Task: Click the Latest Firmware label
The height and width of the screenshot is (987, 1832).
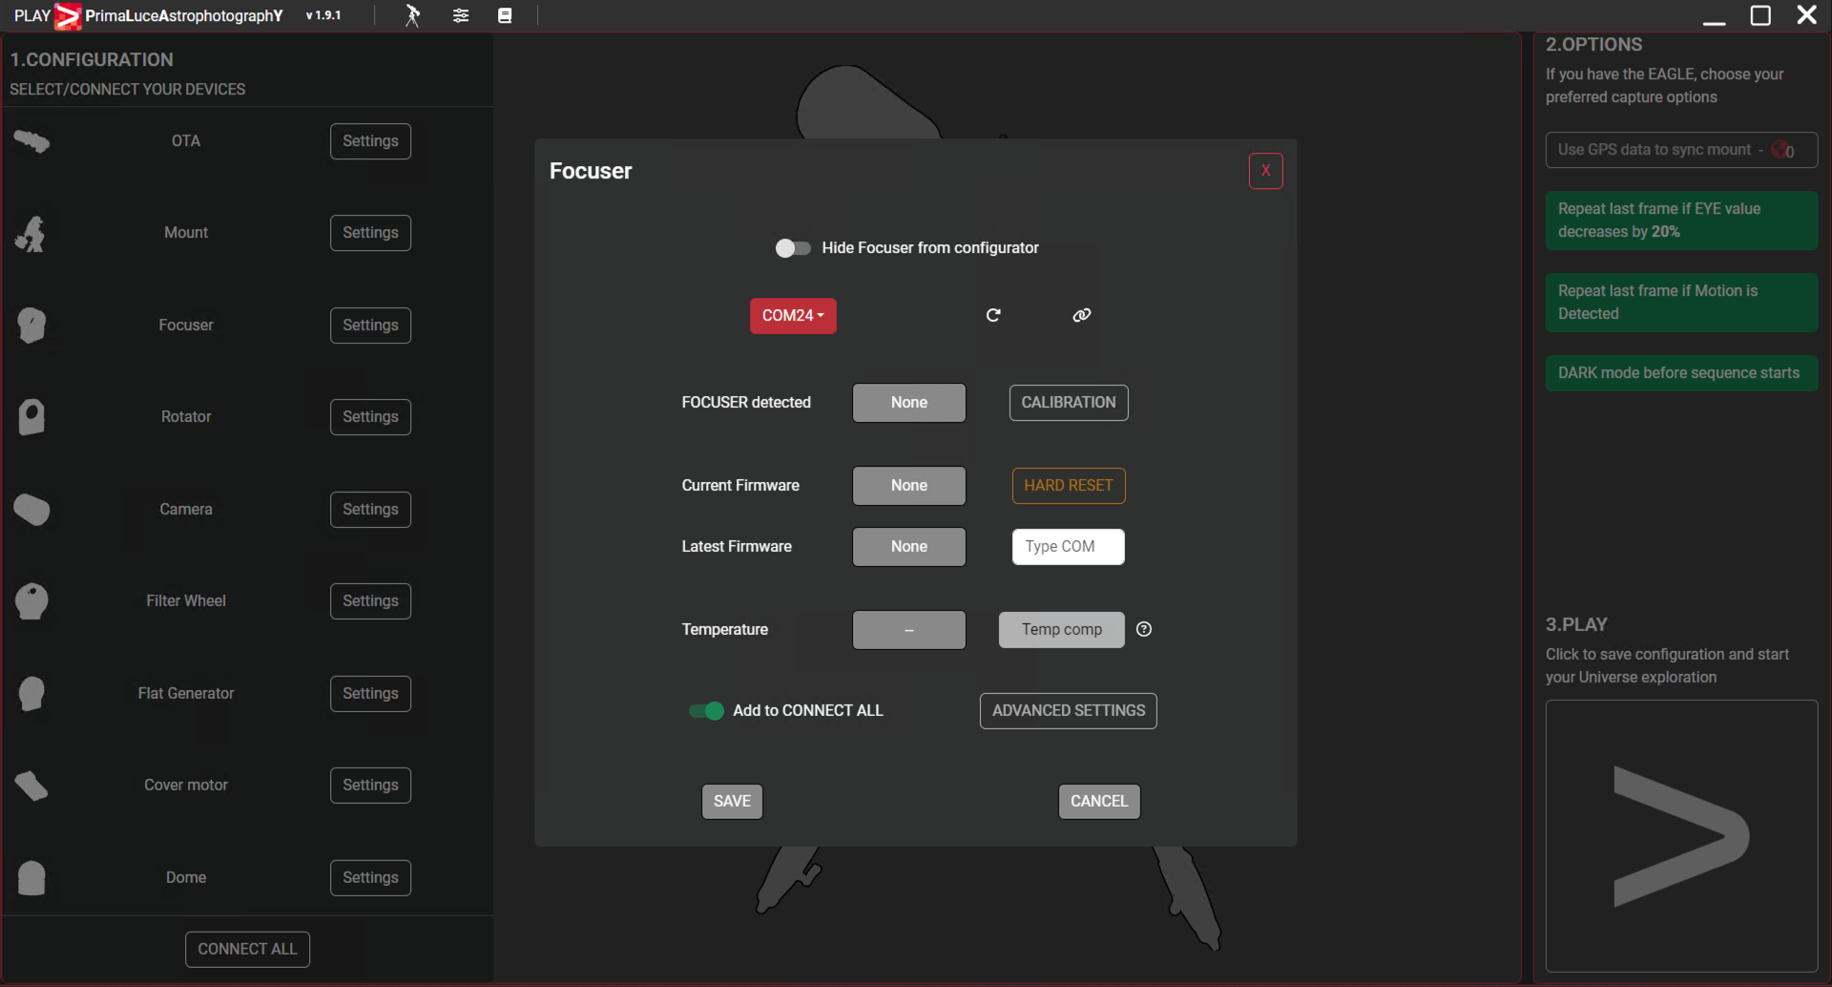Action: 737,547
